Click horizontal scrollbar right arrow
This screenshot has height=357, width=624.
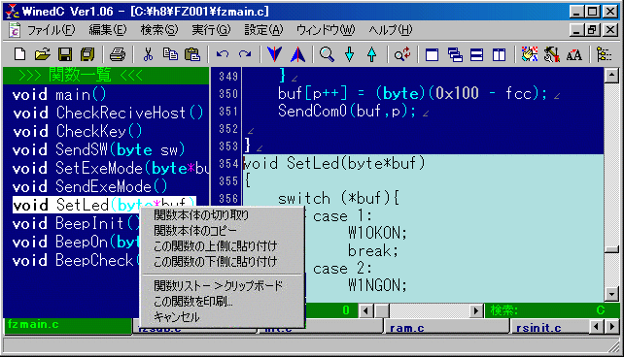tap(475, 310)
